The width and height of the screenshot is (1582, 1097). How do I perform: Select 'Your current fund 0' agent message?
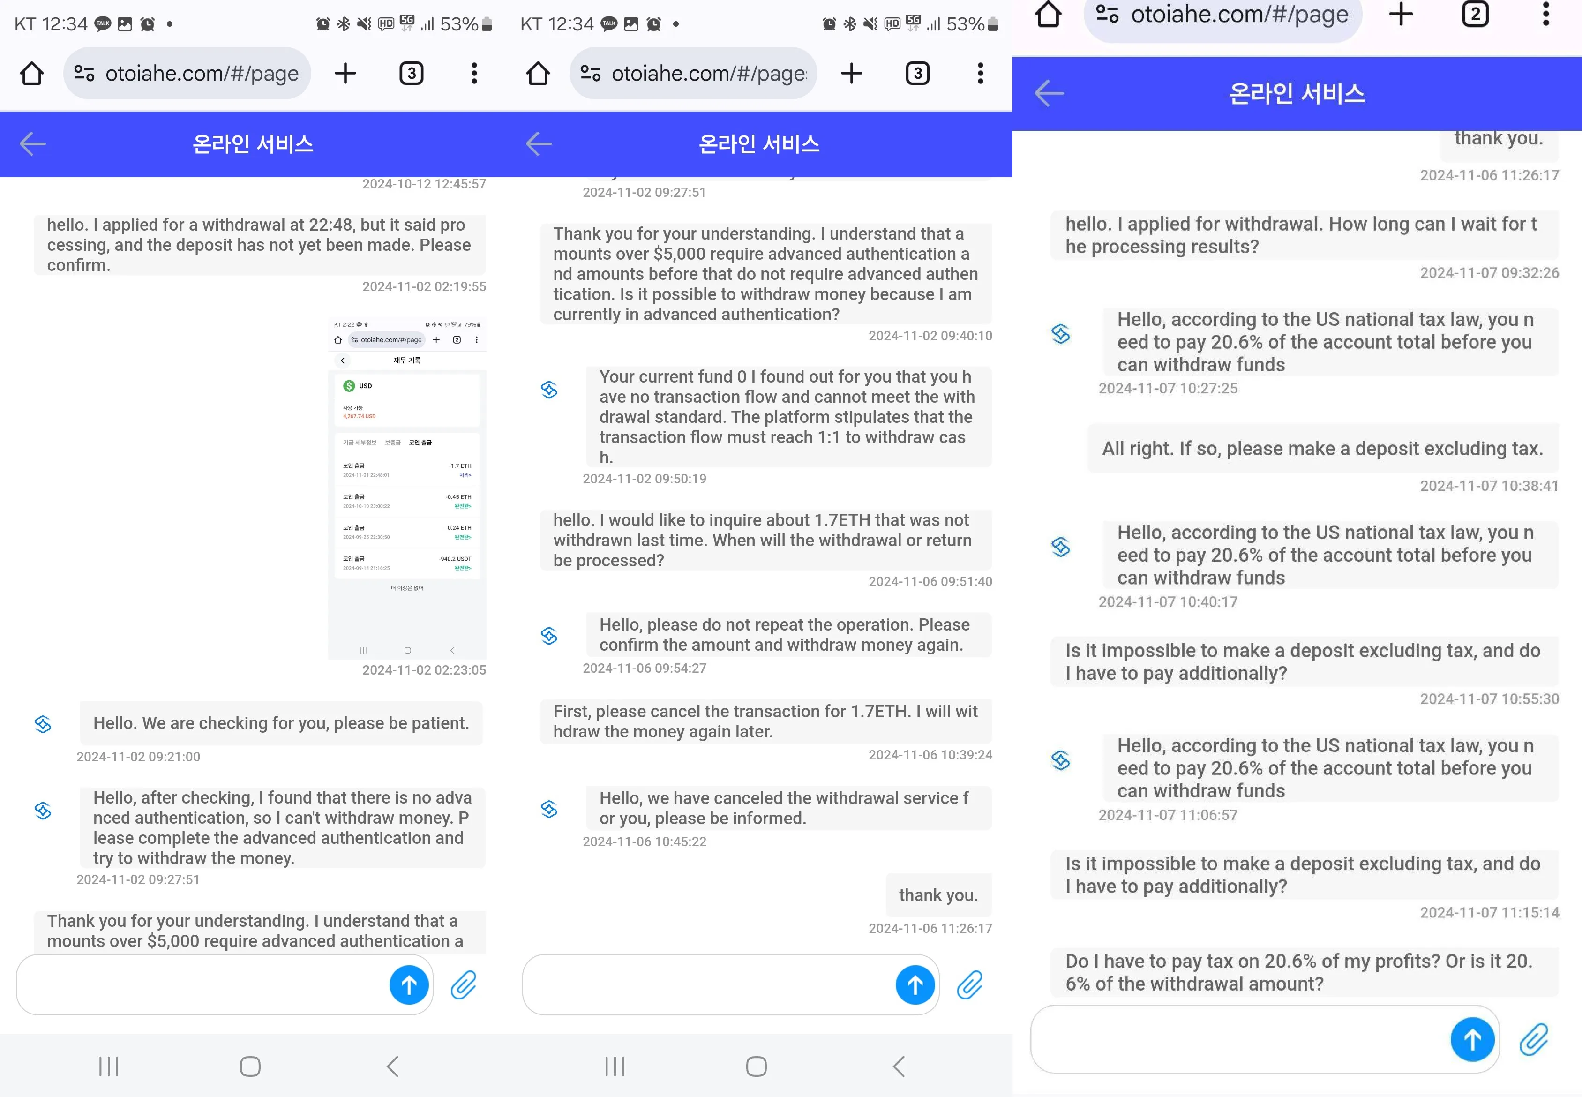[x=789, y=416]
